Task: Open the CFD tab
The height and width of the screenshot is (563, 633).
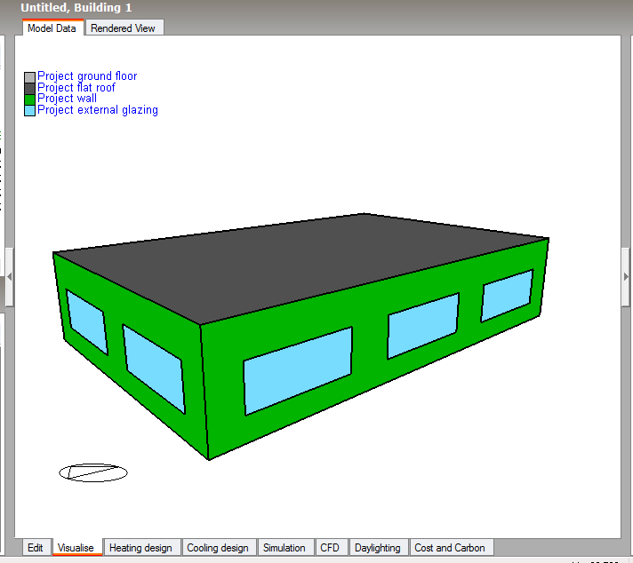Action: coord(330,548)
